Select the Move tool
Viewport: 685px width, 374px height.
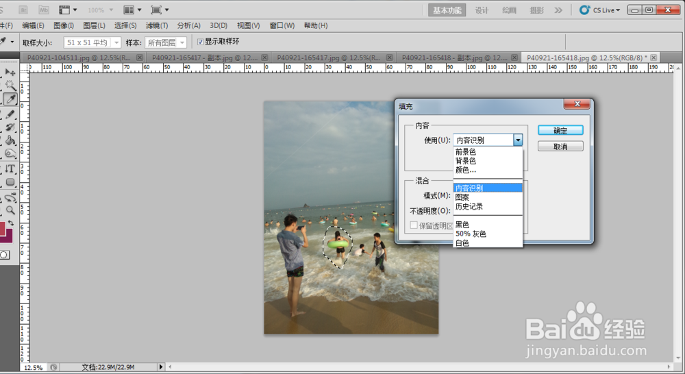(10, 72)
